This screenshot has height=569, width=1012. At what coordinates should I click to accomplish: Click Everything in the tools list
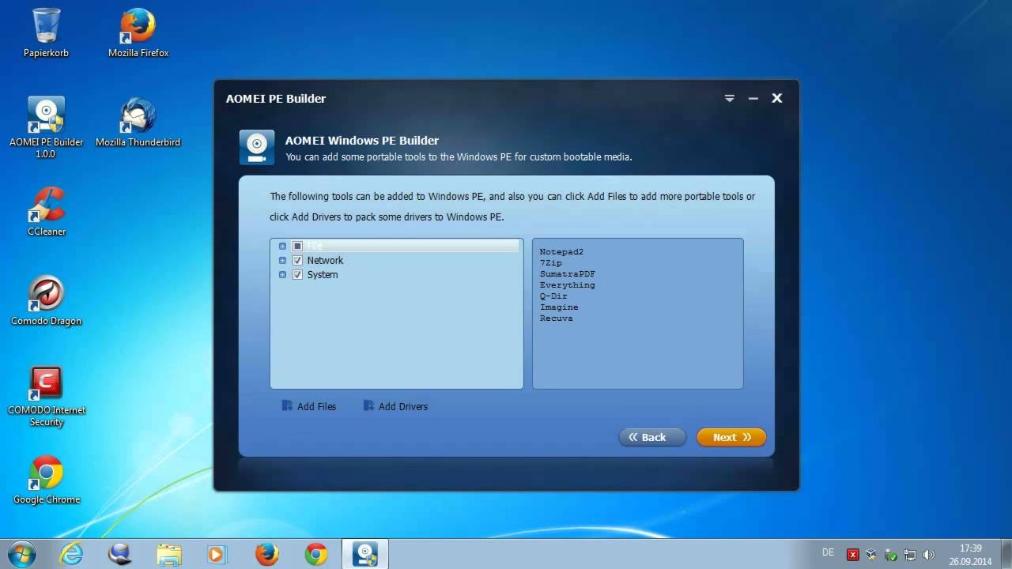[568, 285]
